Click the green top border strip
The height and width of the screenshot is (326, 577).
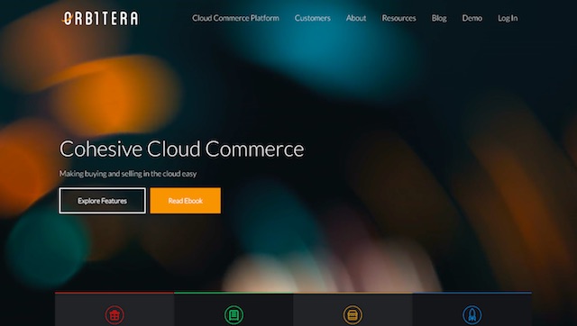[234, 293]
